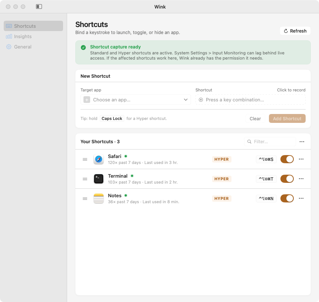Focus the Filter search field
The image size is (319, 302).
270,141
